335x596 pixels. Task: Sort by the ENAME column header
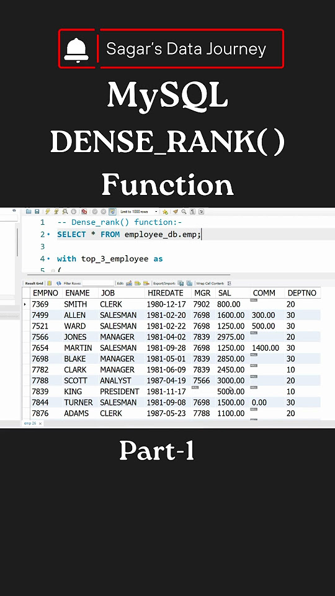pos(78,293)
